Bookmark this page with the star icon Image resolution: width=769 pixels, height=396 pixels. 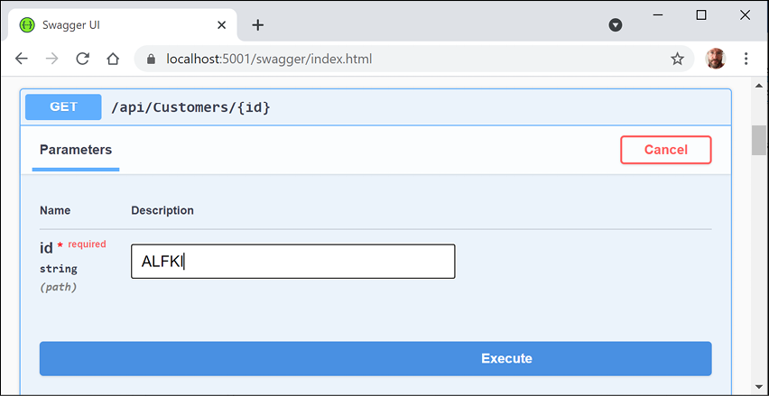[x=677, y=59]
